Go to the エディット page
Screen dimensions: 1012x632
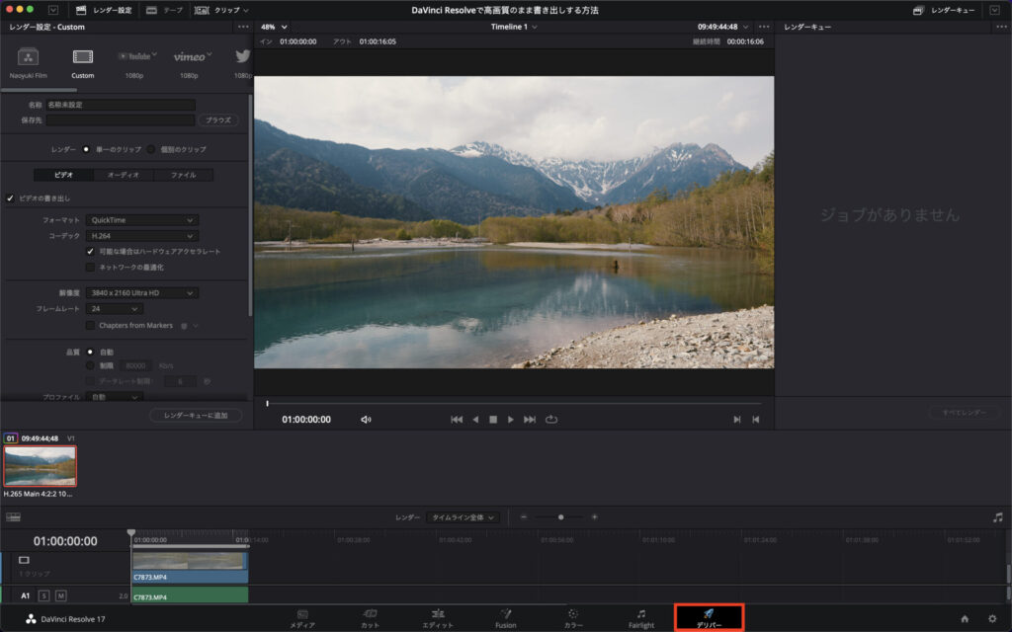click(438, 619)
